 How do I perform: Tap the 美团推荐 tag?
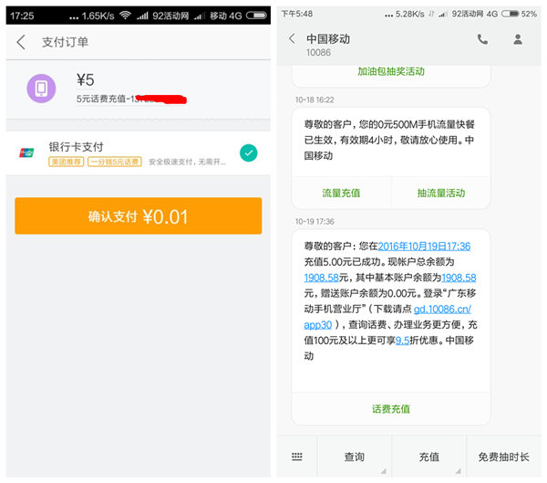click(66, 162)
